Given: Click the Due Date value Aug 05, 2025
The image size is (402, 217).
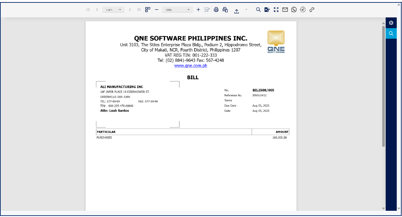Looking at the screenshot, I should tap(261, 106).
